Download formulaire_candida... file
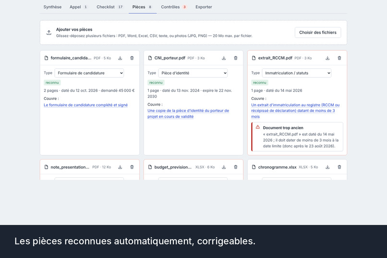 point(120,58)
